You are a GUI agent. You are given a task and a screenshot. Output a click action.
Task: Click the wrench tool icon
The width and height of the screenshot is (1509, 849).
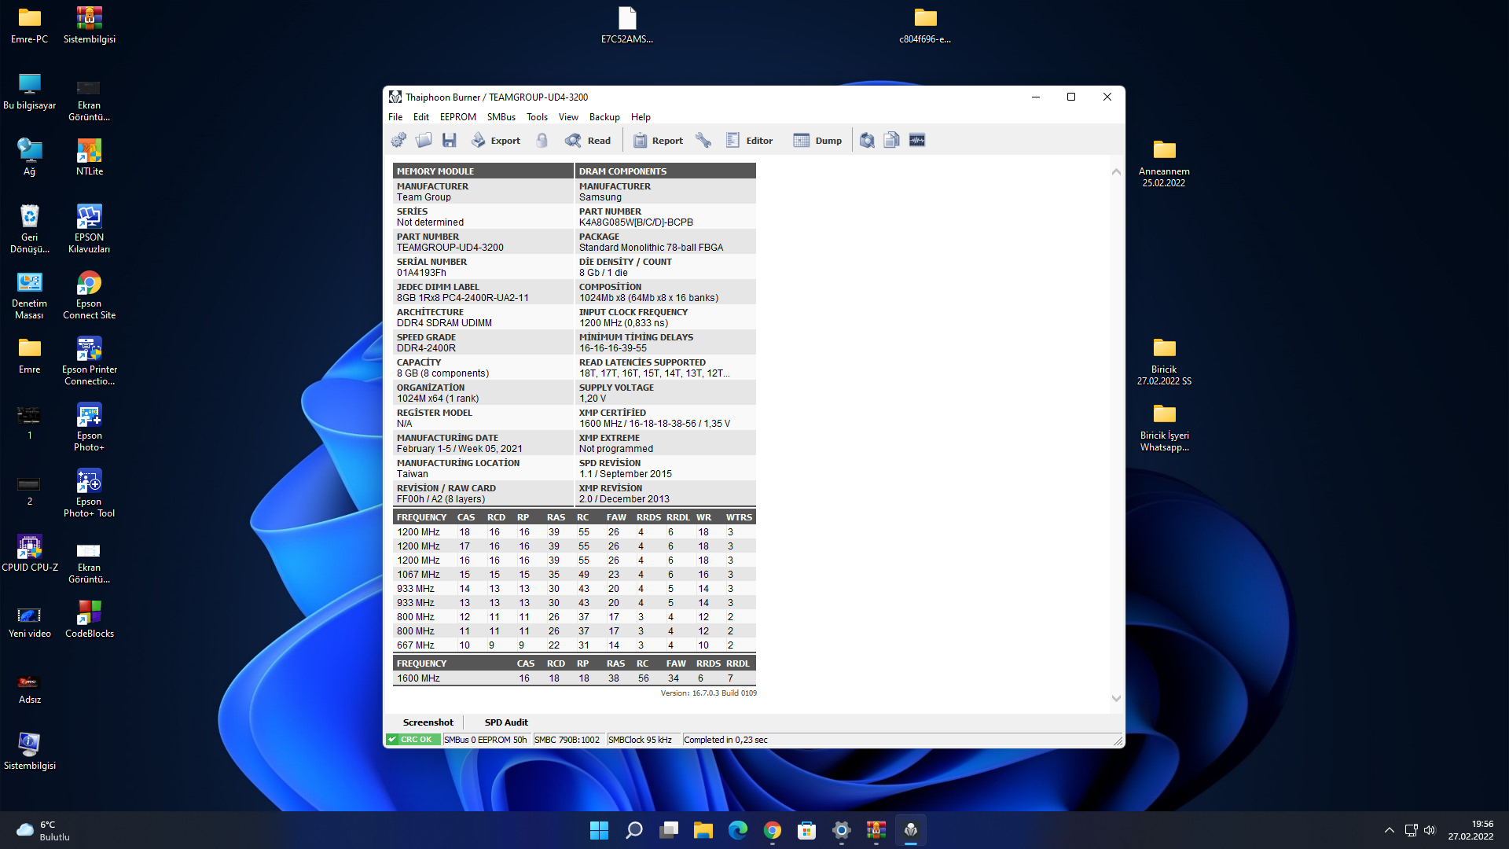703,141
